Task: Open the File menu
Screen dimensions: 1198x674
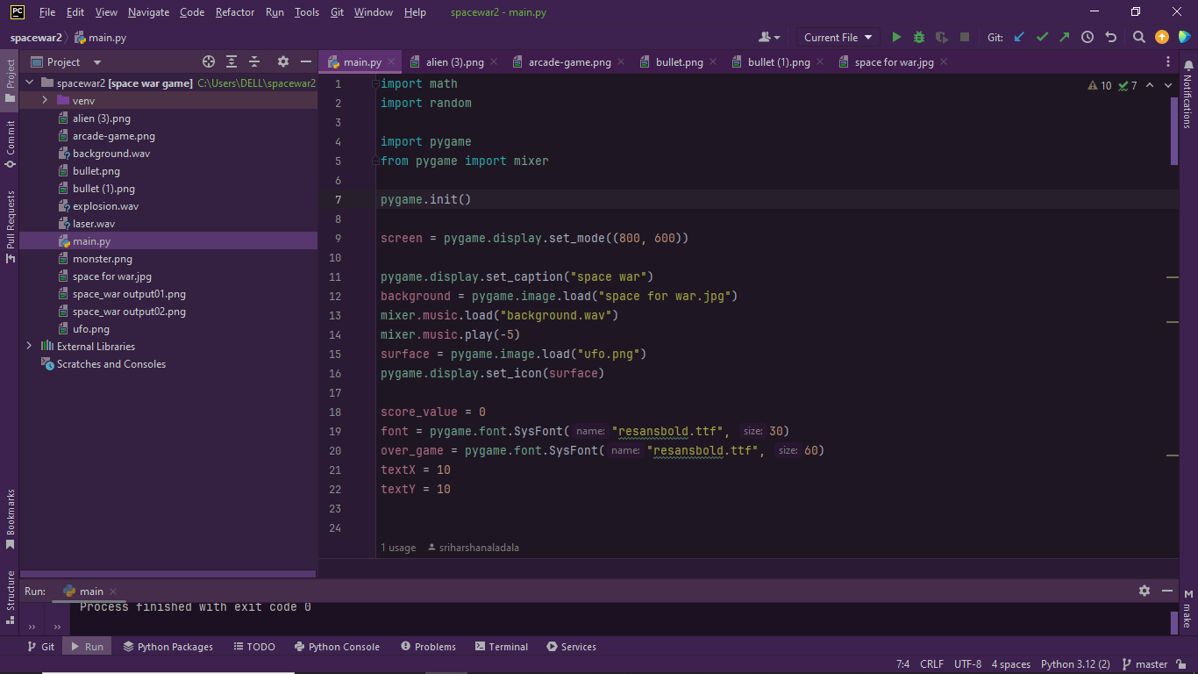Action: click(x=47, y=12)
